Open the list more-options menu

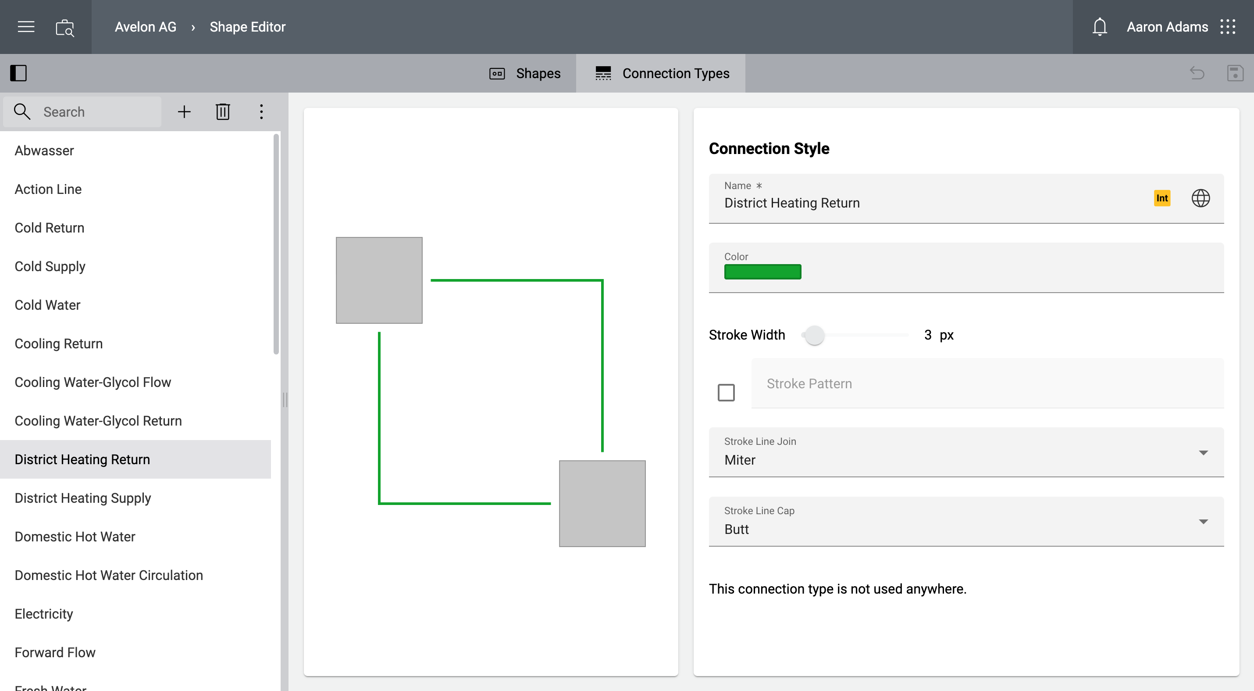click(261, 111)
